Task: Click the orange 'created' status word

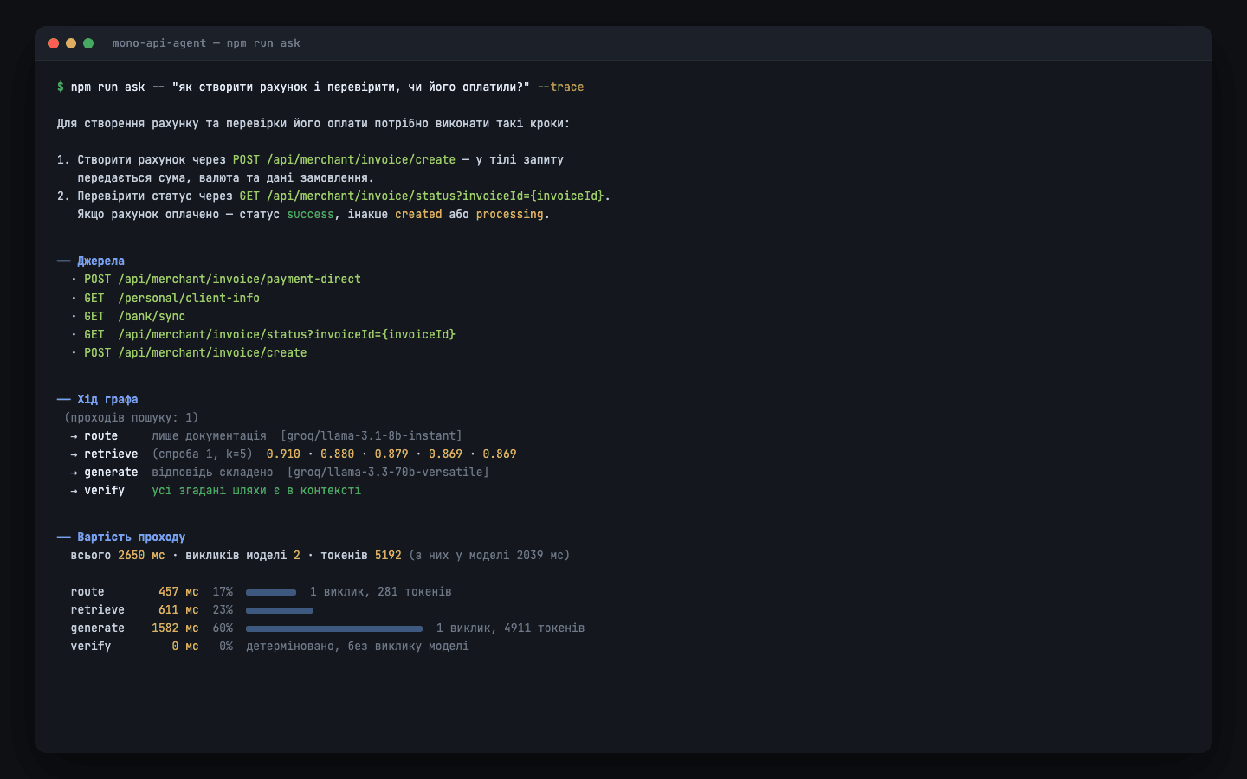Action: pyautogui.click(x=418, y=215)
